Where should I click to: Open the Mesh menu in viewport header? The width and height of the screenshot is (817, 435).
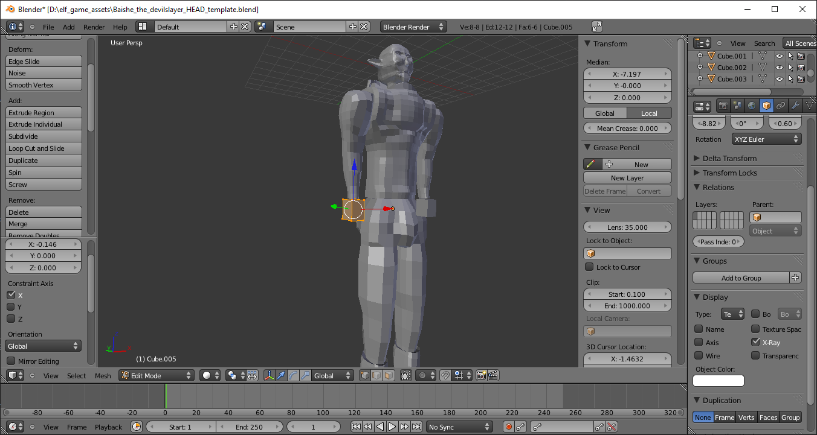(x=103, y=376)
